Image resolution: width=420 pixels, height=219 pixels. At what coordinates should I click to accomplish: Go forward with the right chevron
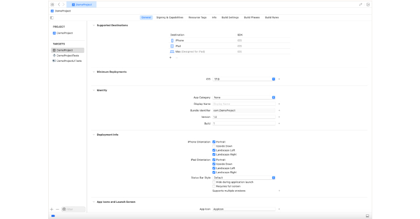64,5
